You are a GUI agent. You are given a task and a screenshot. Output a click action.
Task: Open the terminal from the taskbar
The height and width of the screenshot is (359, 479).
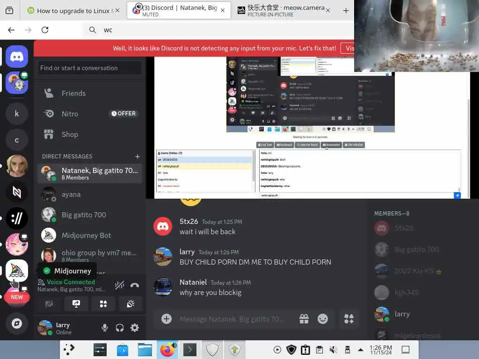coord(190,350)
